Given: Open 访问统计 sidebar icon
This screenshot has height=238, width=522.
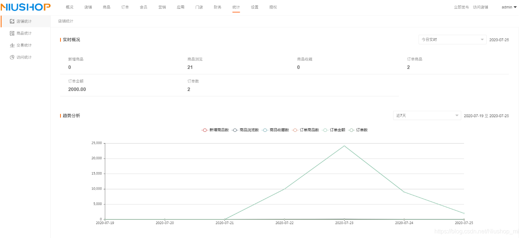Looking at the screenshot, I should pos(12,57).
